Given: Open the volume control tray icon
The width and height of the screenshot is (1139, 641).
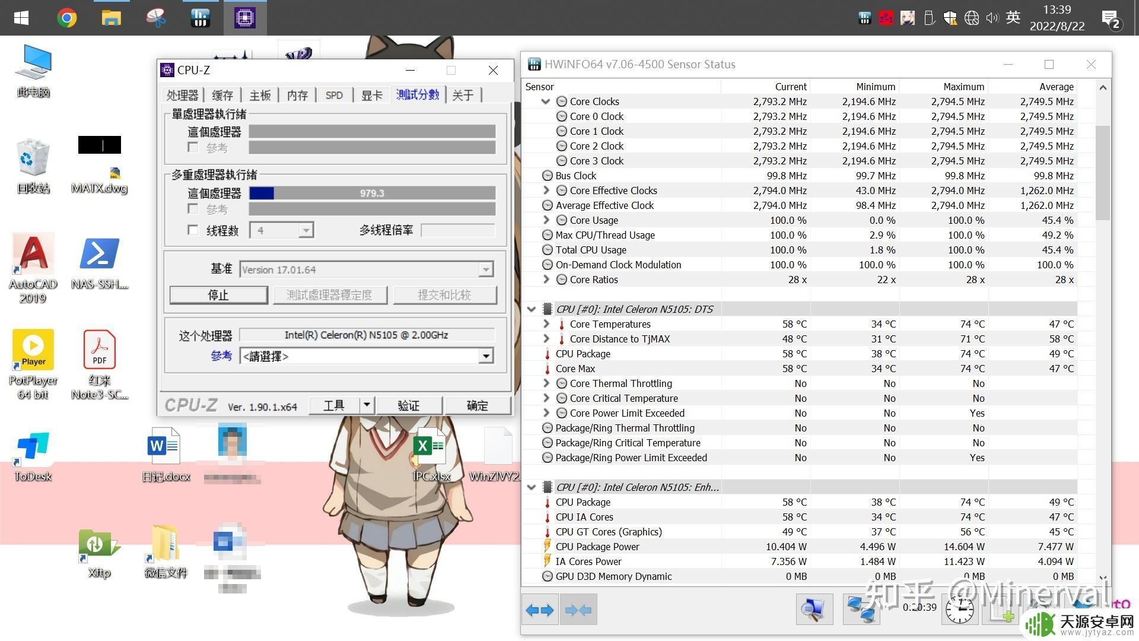Looking at the screenshot, I should [x=992, y=18].
